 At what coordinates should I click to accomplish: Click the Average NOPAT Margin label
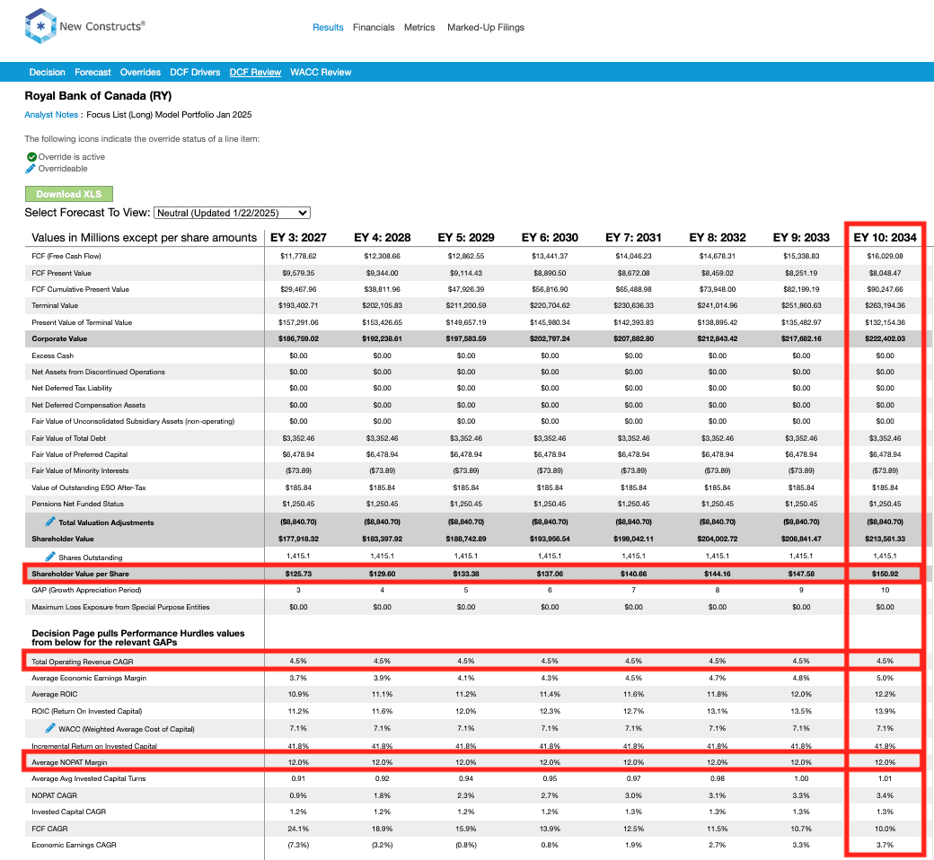[x=69, y=762]
